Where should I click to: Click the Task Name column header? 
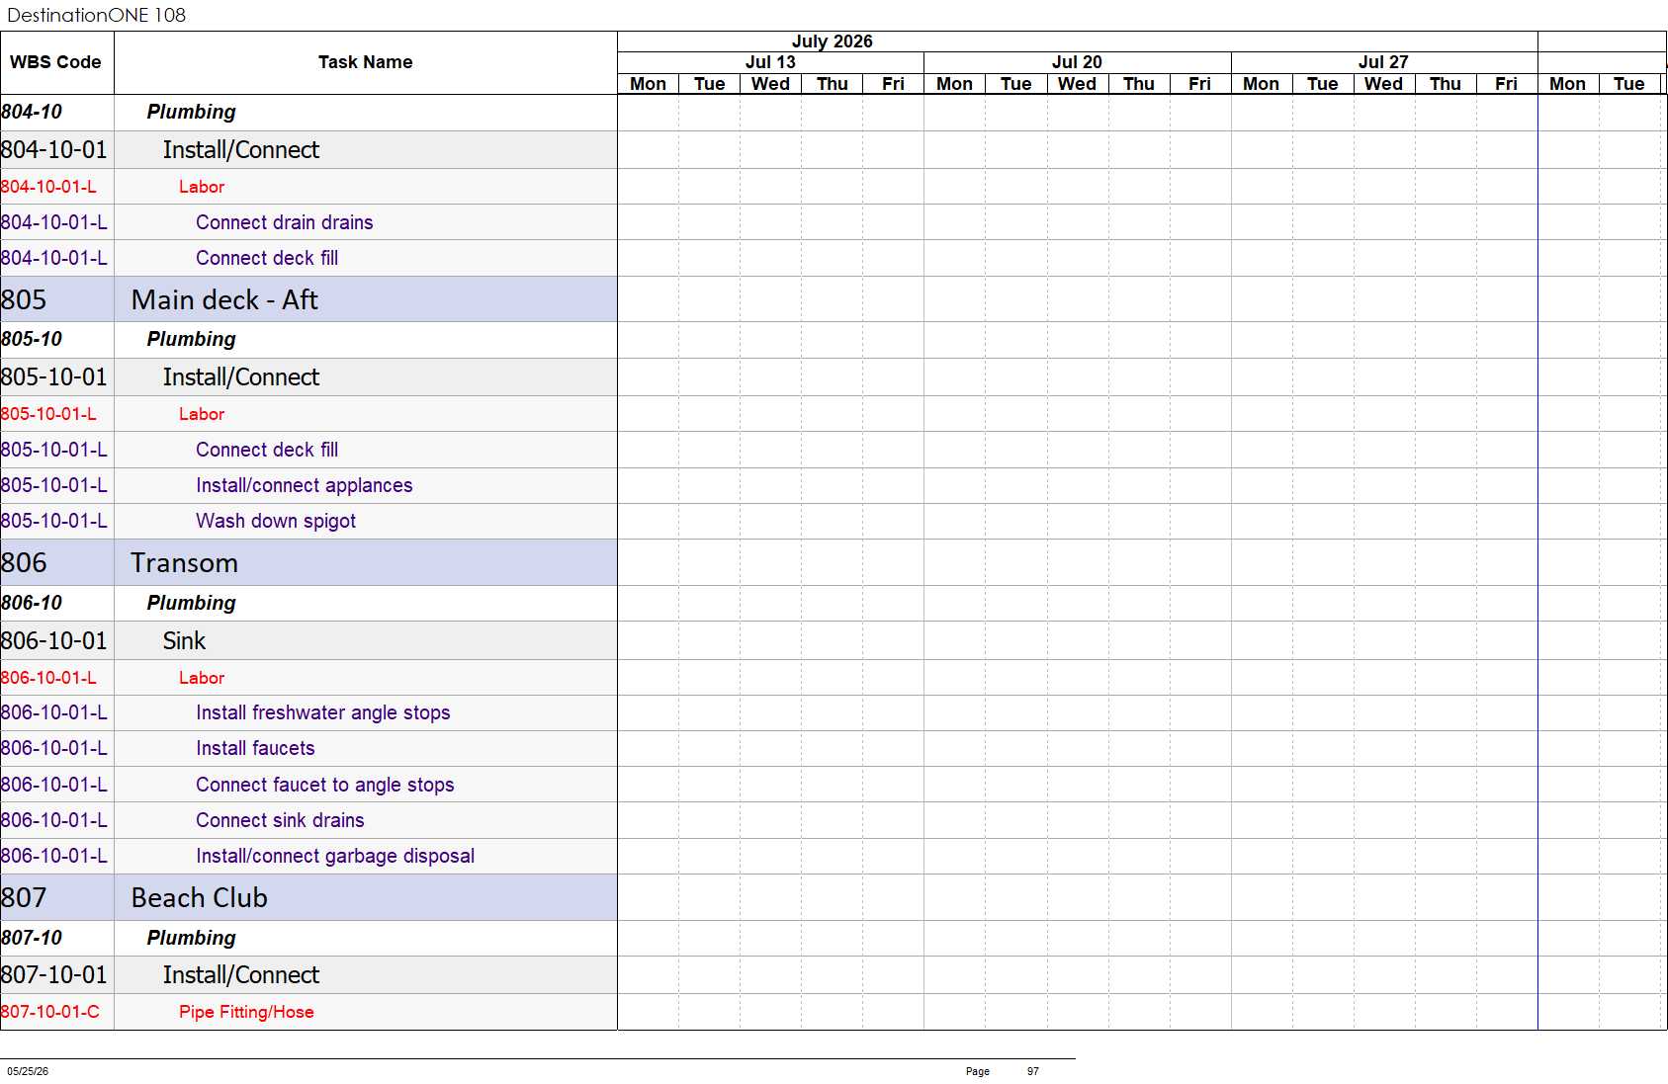[x=366, y=62]
